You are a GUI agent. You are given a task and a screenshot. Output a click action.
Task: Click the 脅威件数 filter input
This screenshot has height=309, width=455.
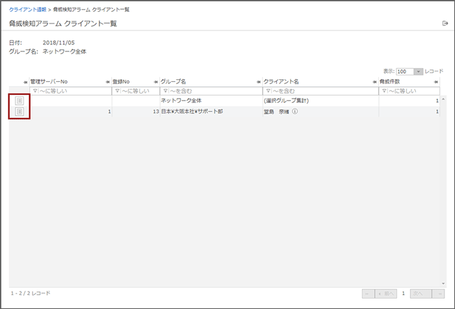409,91
